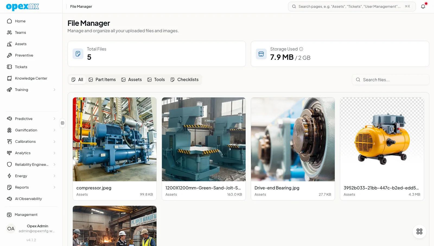Expand the Reliability Engineering chevron
This screenshot has width=434, height=246.
54,164
